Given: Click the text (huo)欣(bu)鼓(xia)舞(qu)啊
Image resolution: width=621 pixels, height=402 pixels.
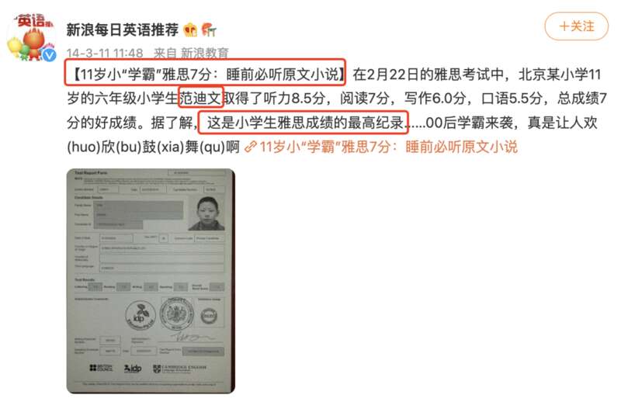Looking at the screenshot, I should pos(153,147).
